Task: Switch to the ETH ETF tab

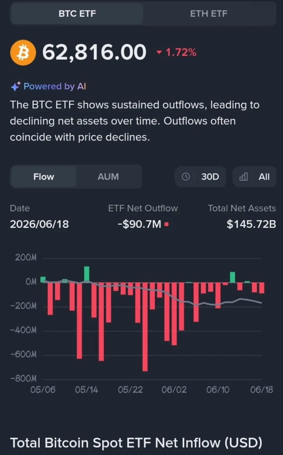Action: 209,14
